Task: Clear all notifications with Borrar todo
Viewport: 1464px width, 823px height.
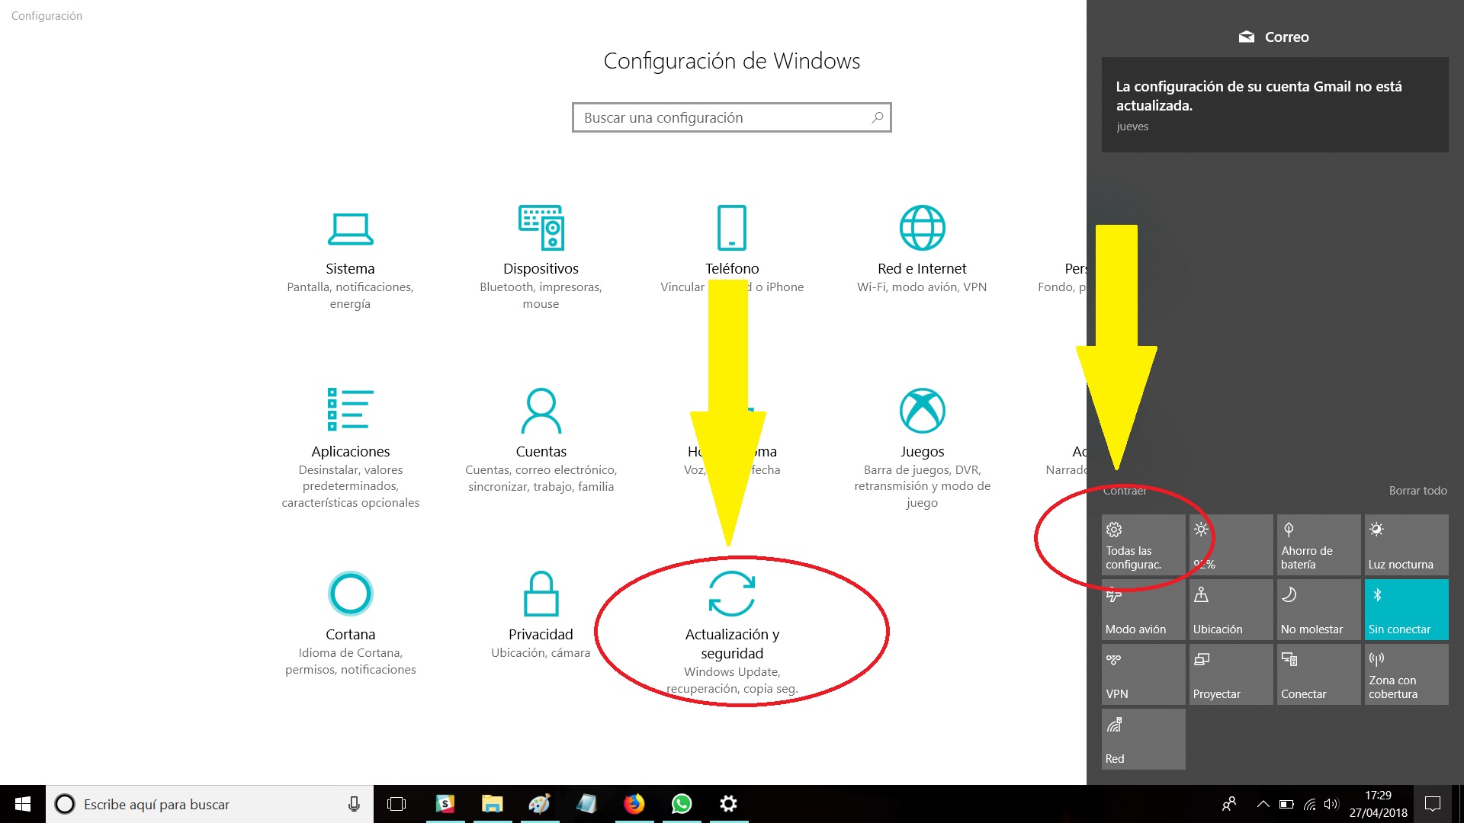Action: coord(1417,491)
